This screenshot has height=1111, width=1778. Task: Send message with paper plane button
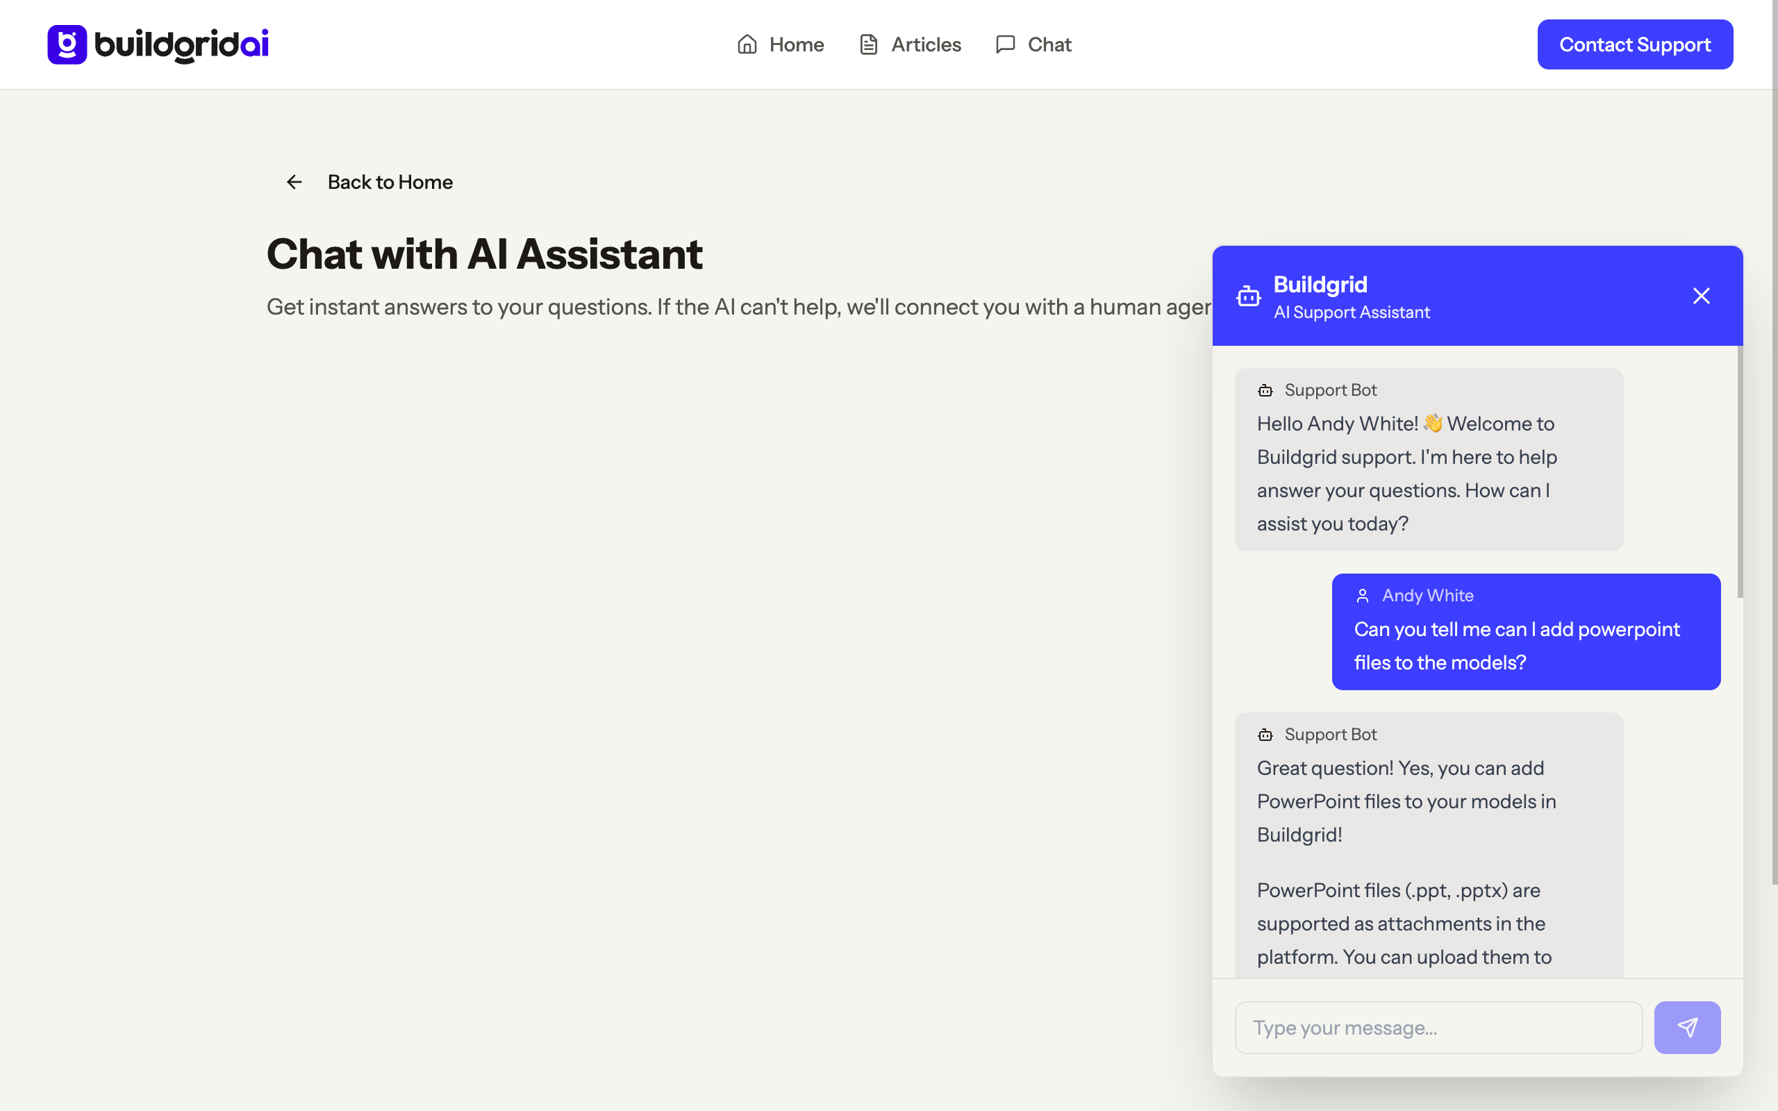pyautogui.click(x=1686, y=1026)
